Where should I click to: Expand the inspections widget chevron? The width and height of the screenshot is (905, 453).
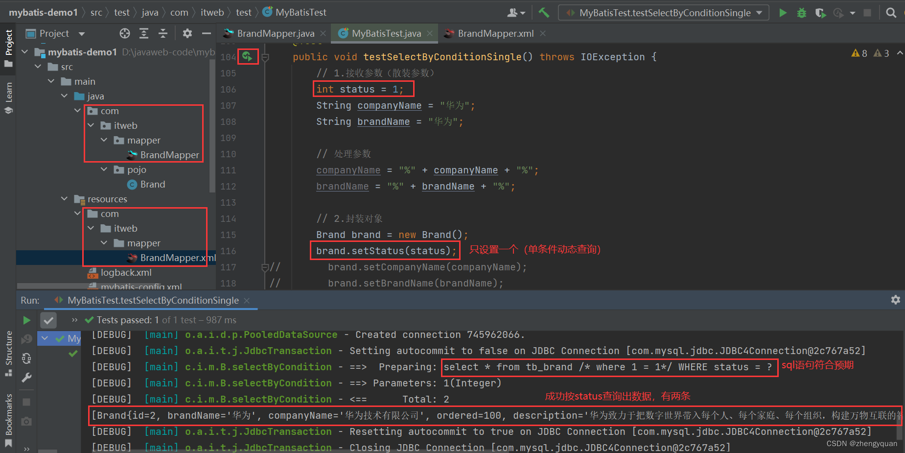[x=900, y=53]
